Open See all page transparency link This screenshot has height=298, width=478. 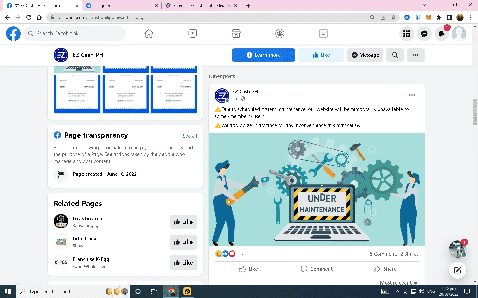[190, 136]
